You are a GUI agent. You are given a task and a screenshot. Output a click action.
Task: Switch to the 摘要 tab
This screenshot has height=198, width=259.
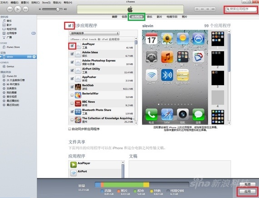coord(115,17)
